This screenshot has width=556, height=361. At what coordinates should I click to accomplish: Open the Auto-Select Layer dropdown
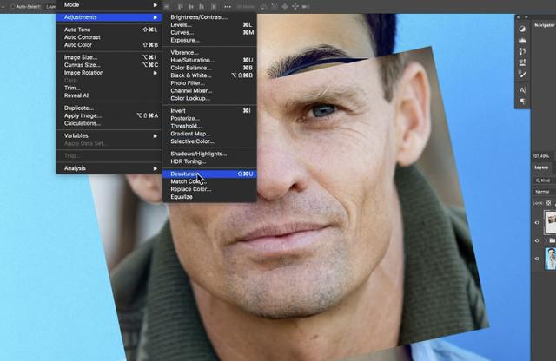[x=50, y=7]
